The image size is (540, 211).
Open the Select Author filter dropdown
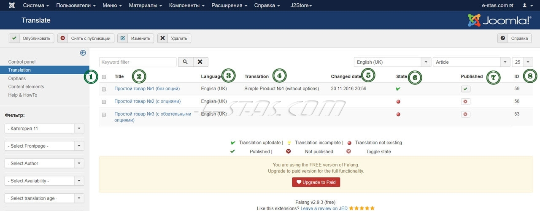[44, 163]
